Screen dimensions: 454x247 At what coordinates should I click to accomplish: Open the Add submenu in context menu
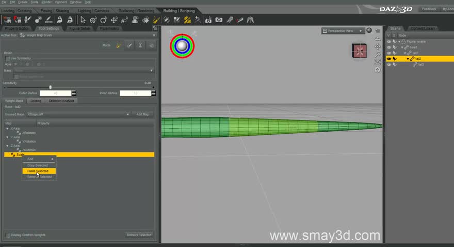pyautogui.click(x=39, y=159)
